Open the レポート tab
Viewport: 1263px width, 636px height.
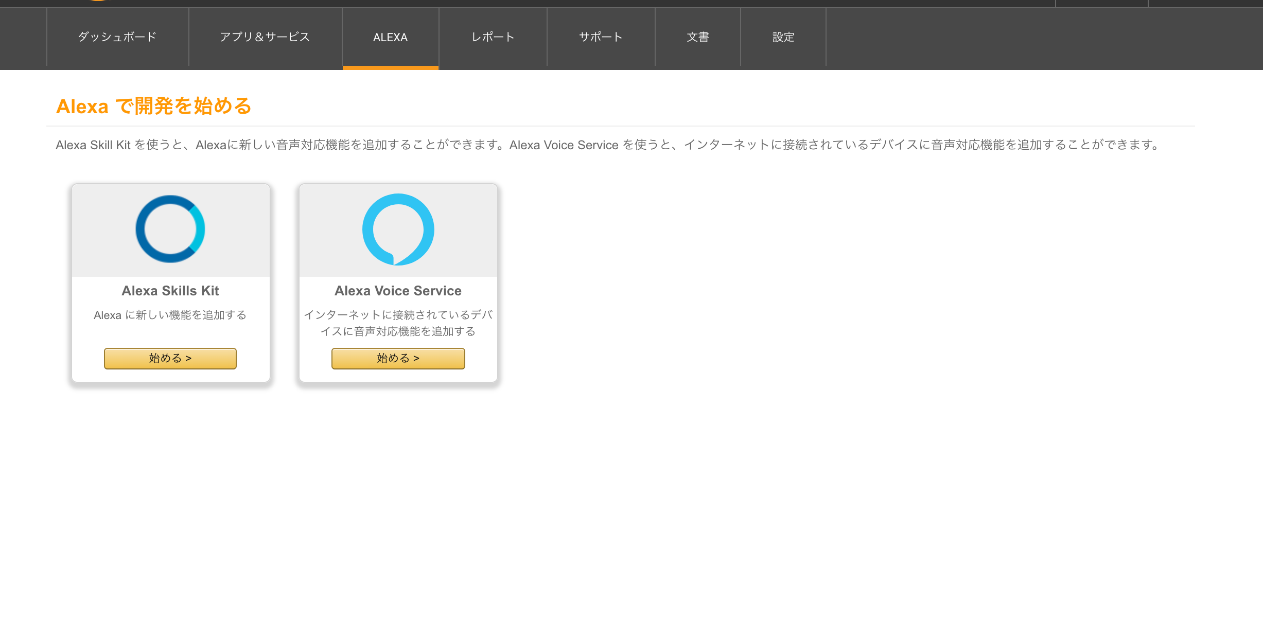(x=493, y=37)
